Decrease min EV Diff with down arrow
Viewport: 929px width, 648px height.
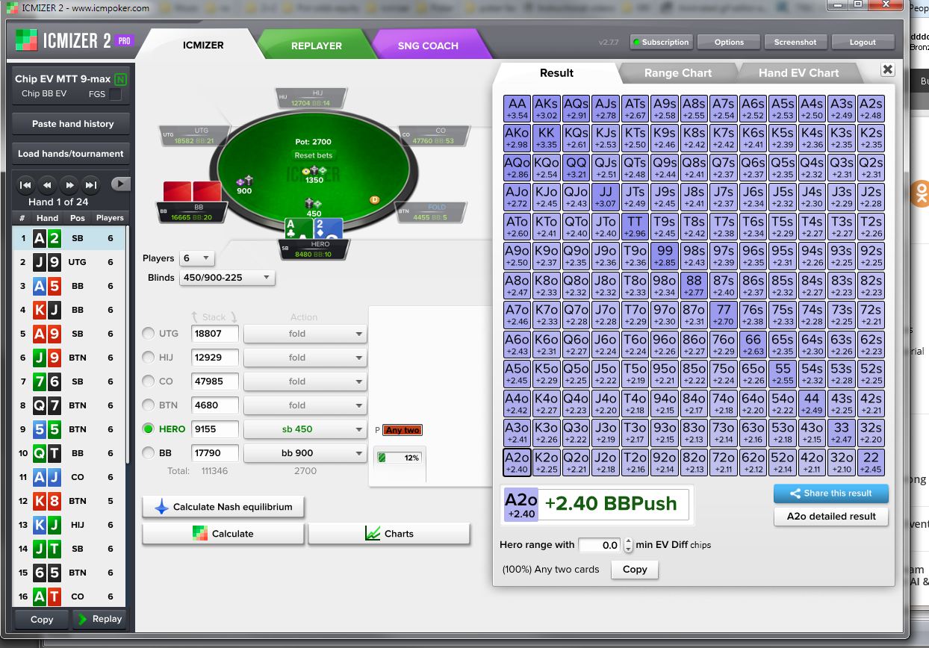pyautogui.click(x=629, y=549)
